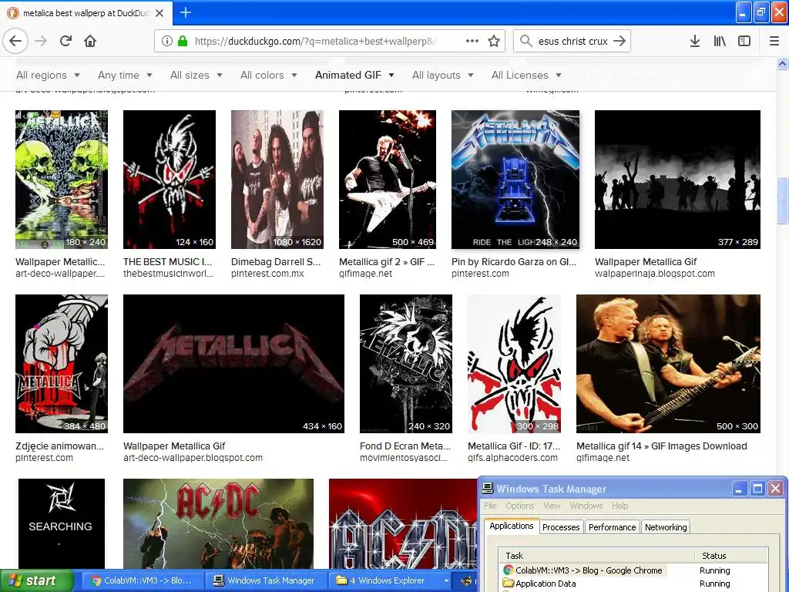This screenshot has height=592, width=789.
Task: Go back with Firefox back arrow
Action: [15, 41]
